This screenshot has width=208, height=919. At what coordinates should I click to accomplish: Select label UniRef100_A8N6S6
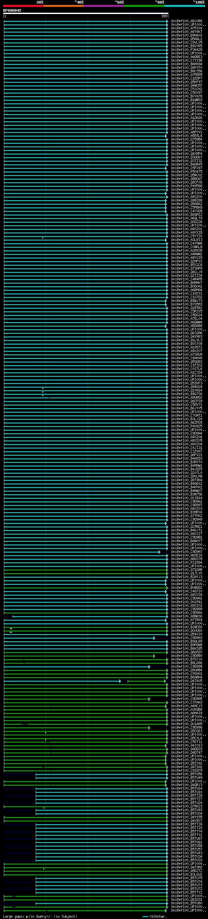pos(187,616)
